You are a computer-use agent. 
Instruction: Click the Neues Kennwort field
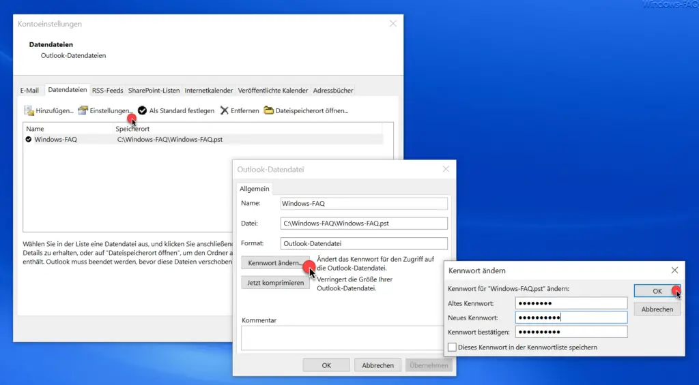tap(571, 318)
